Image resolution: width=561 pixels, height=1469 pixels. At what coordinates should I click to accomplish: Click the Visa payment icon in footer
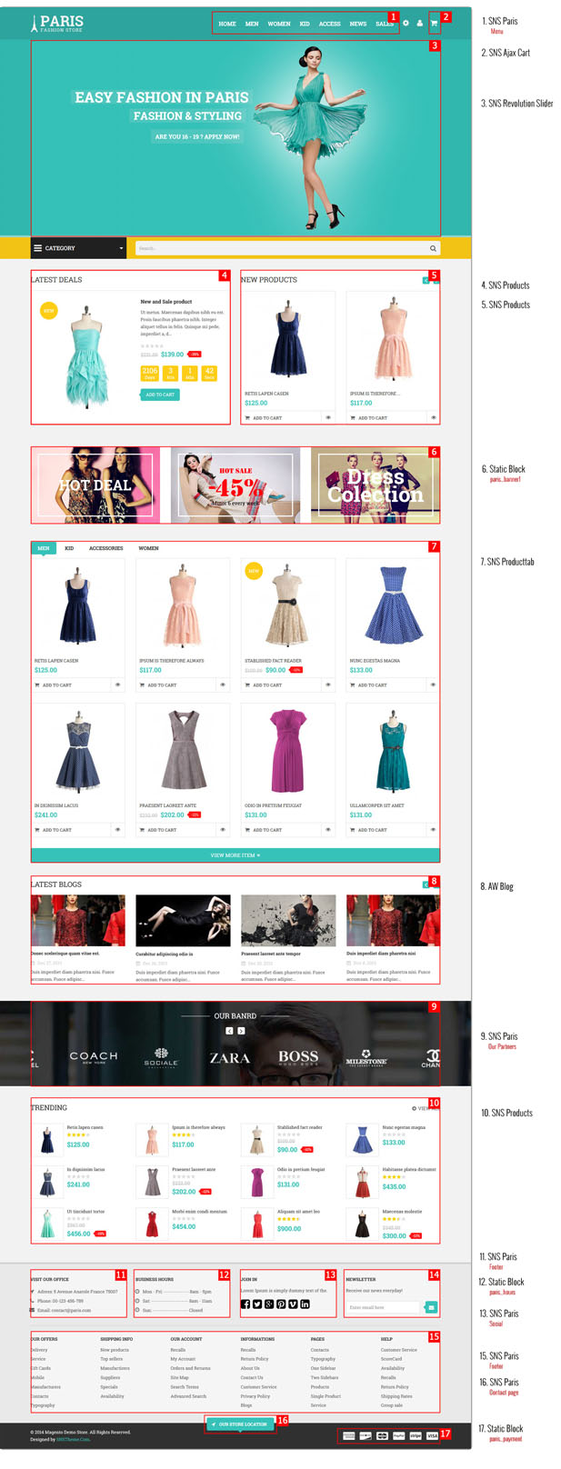(x=432, y=1435)
